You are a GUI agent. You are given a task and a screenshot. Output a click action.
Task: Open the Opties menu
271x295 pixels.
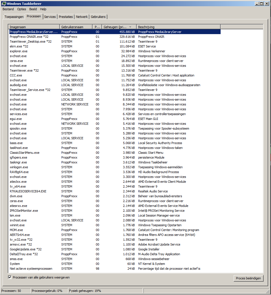tap(22, 9)
